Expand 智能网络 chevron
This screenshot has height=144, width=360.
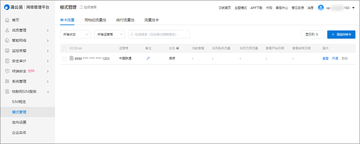click(48, 41)
